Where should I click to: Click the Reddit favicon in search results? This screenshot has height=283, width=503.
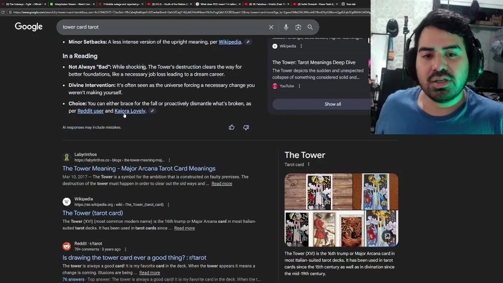67,246
